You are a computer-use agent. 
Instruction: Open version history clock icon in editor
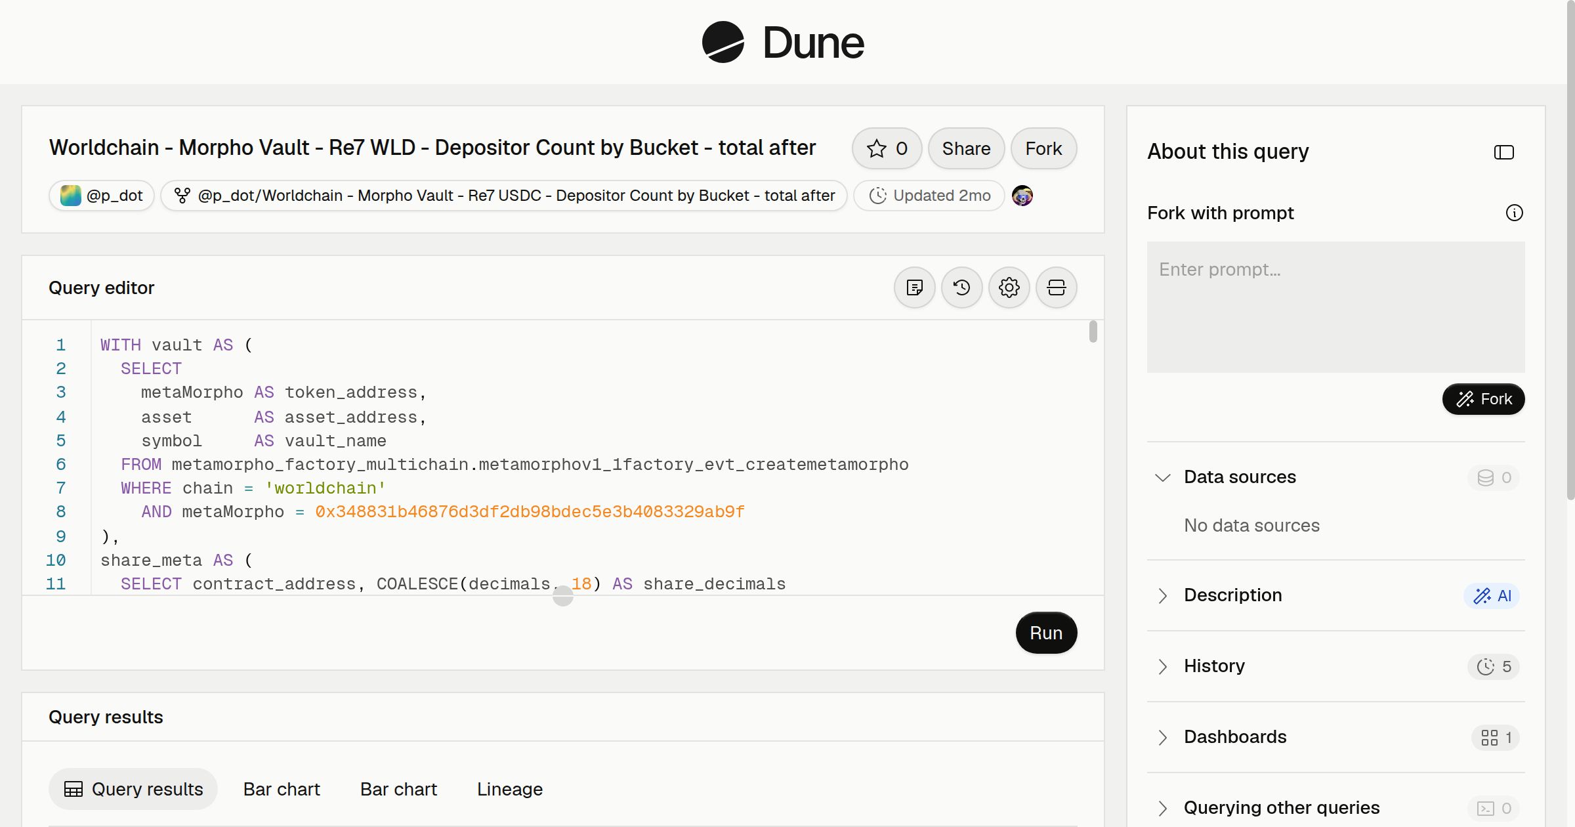pyautogui.click(x=961, y=287)
